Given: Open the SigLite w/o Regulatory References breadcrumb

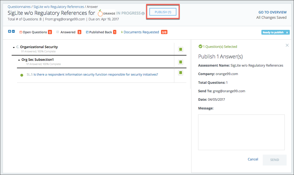Looking at the screenshot, I should tap(59, 7).
